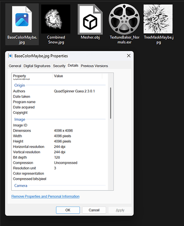Select the Color representation property row
The image size is (184, 226).
(x=60, y=174)
